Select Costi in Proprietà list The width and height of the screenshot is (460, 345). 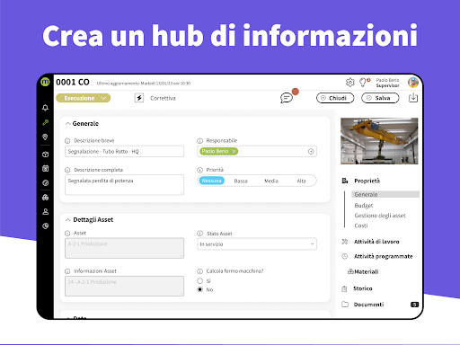(361, 226)
